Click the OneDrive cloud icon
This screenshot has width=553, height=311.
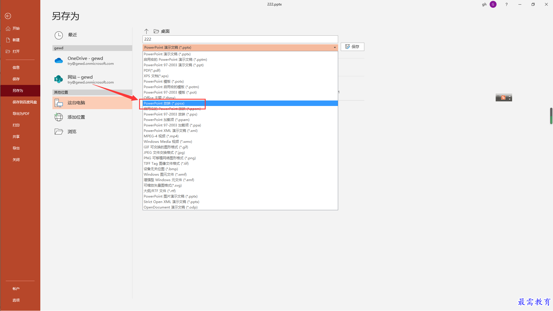(x=59, y=61)
